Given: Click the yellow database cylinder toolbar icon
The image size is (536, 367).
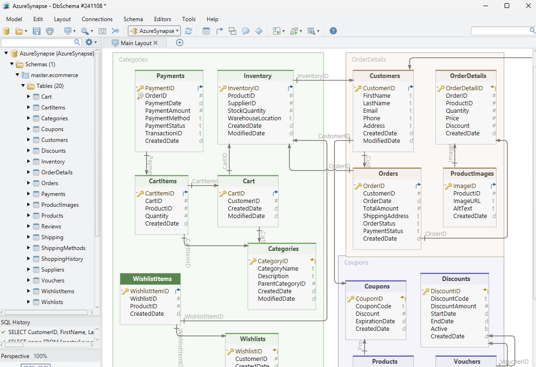Looking at the screenshot, I should pyautogui.click(x=6, y=31).
